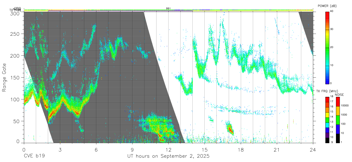The width and height of the screenshot is (352, 162).
Task: Pick the yellow block of TX FRQ bar
Action: [327, 115]
